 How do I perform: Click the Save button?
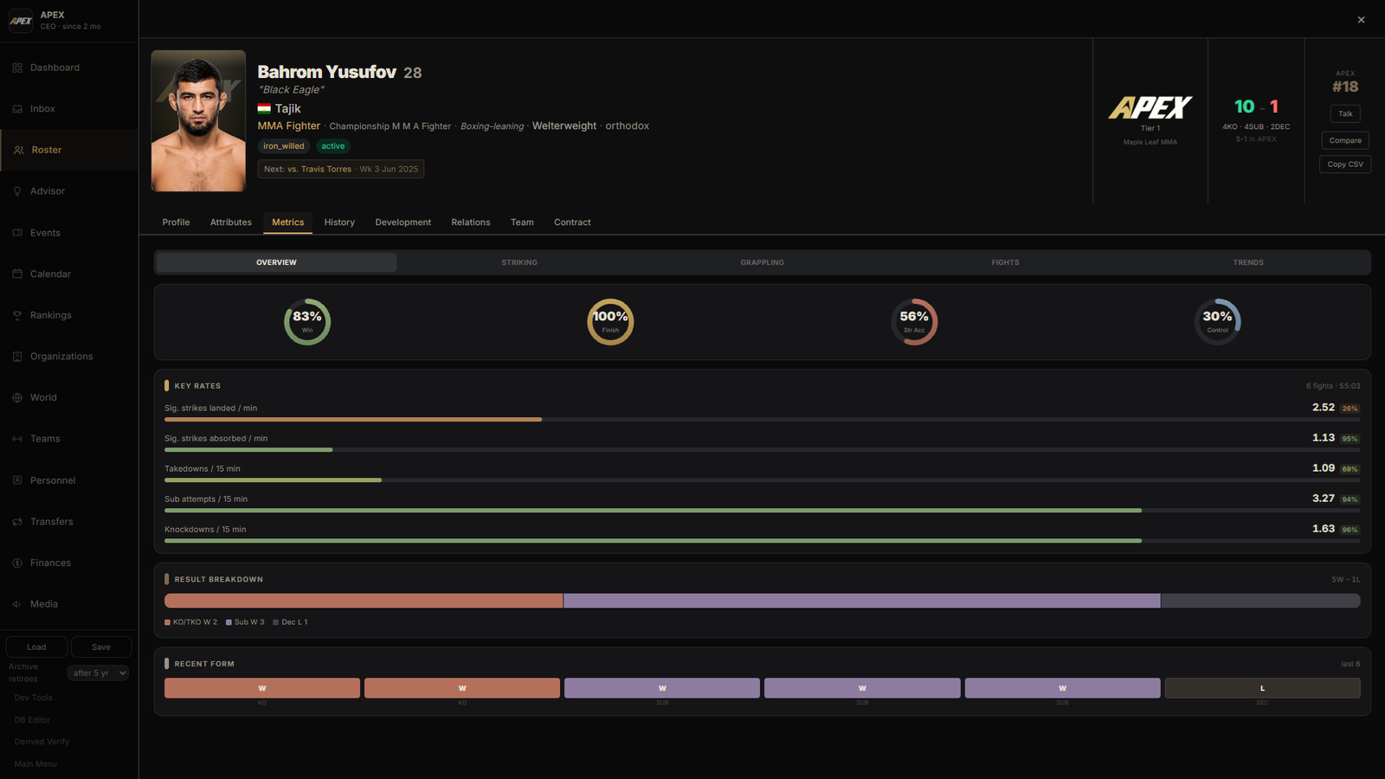pos(101,647)
